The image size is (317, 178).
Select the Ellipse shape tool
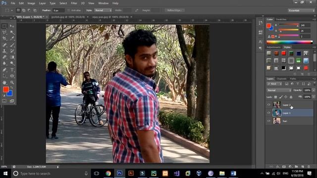pyautogui.click(x=12, y=76)
